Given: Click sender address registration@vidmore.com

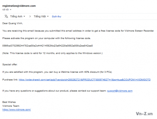Looking at the screenshot, I should click(19, 6).
